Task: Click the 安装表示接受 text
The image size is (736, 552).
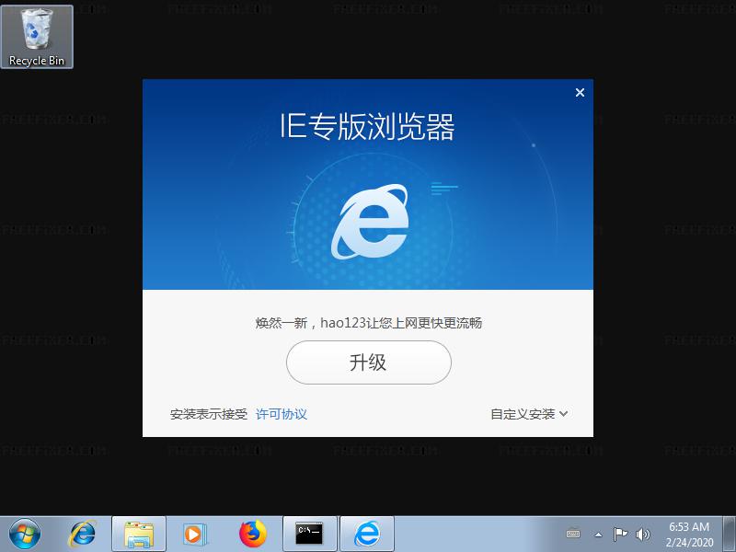Action: (x=209, y=414)
